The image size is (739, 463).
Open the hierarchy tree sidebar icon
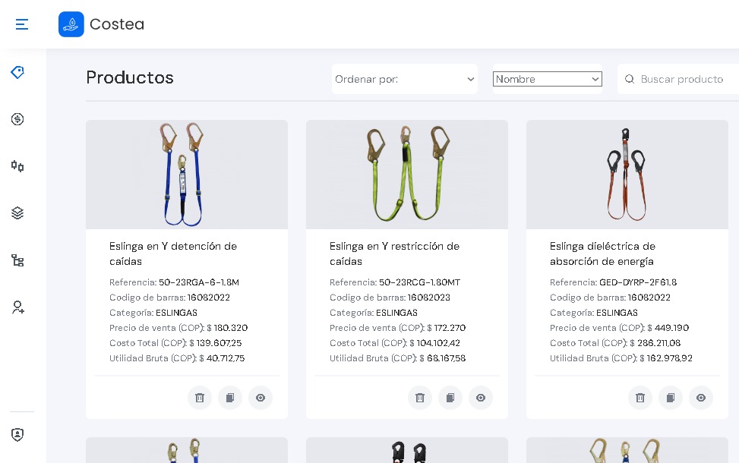tap(17, 260)
